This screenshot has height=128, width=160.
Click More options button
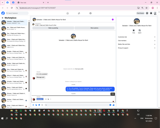[x=94, y=28]
